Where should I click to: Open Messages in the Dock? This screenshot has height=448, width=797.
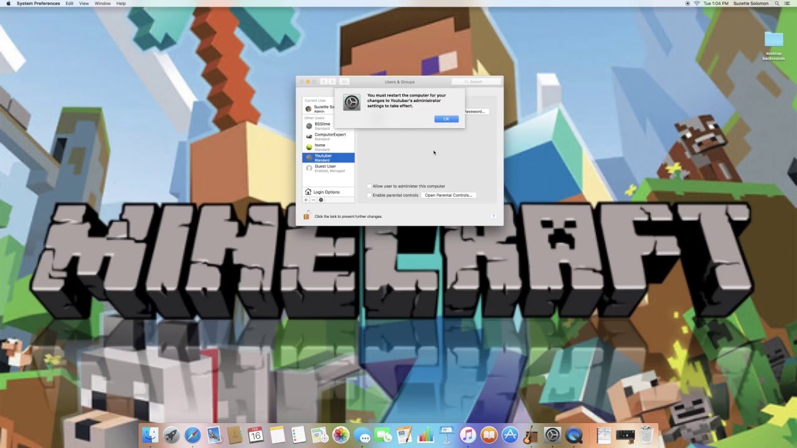pos(362,435)
